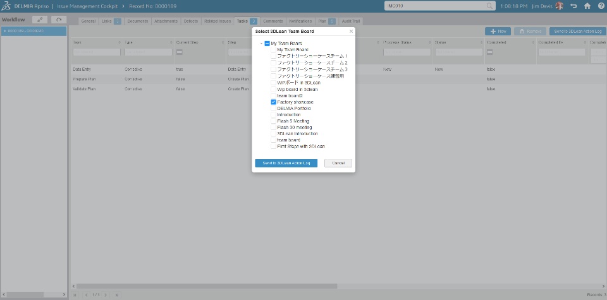The image size is (607, 300).
Task: Open the Related Issues tab
Action: (x=218, y=21)
